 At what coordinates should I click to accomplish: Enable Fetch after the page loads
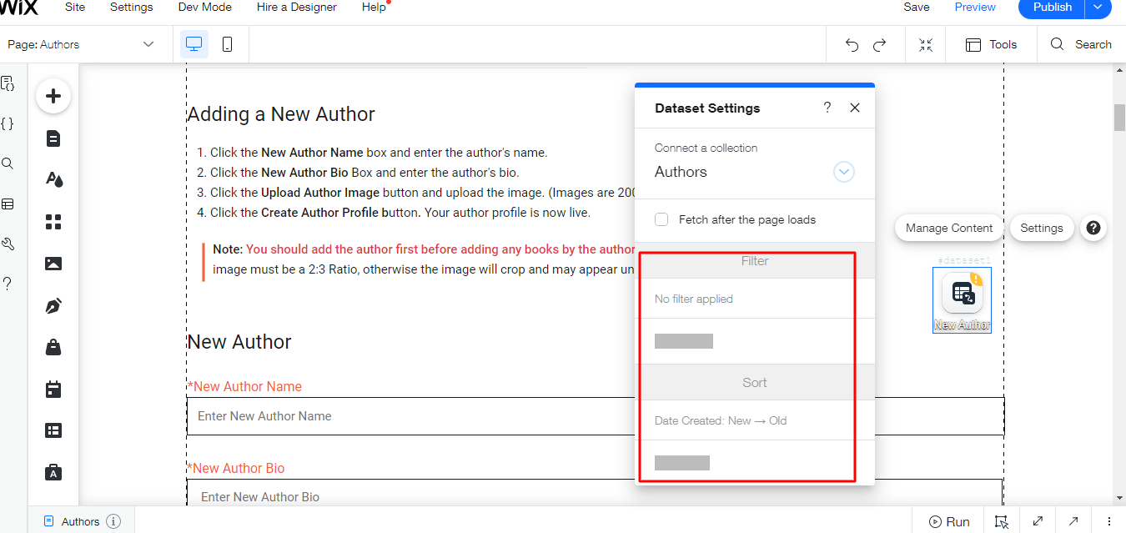tap(661, 219)
